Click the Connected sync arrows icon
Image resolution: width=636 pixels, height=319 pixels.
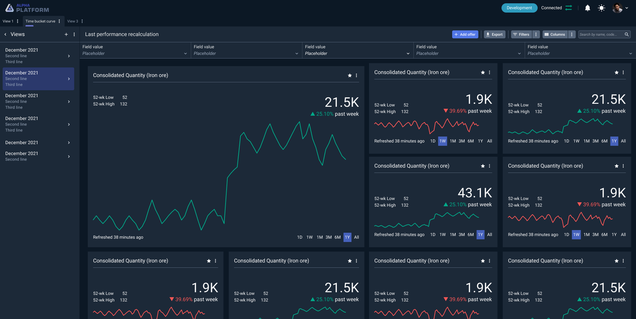[x=568, y=8]
